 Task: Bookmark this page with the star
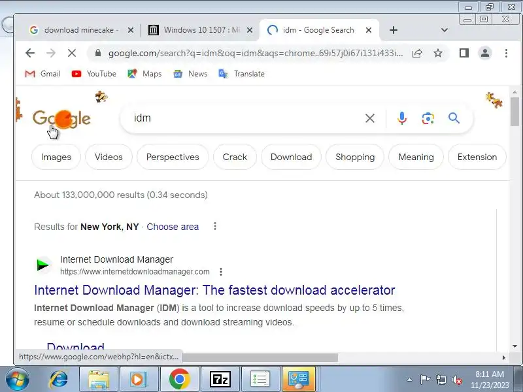click(x=438, y=53)
